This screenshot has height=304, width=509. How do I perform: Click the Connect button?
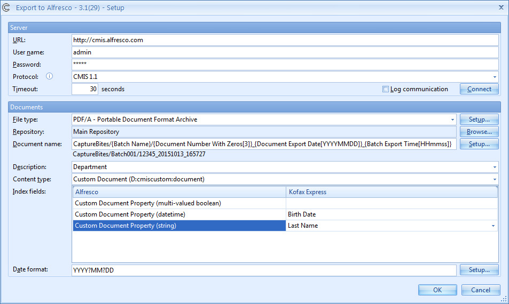[x=479, y=89]
